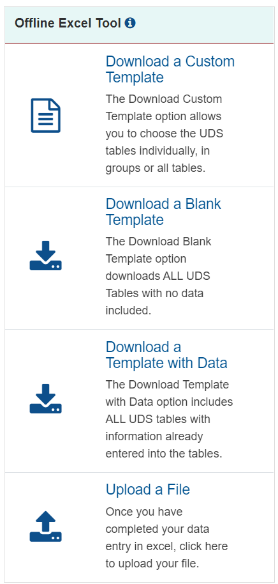This screenshot has width=278, height=584.
Task: Click the Upload a File description paragraph
Action: [x=166, y=538]
